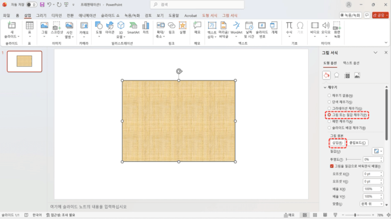Image resolution: width=391 pixels, height=219 pixels.
Task: Toggle the 자동 저장 switch
Action: point(31,4)
